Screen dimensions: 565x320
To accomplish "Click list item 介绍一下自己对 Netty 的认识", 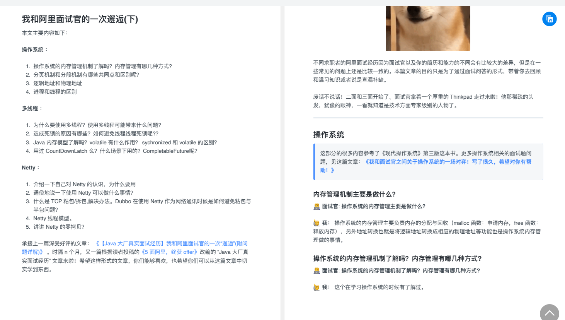I will (x=84, y=184).
